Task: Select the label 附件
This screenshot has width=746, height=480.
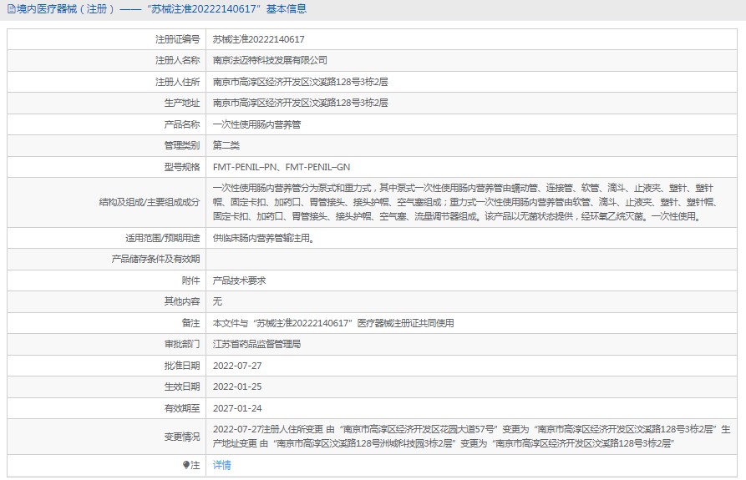Action: [190, 280]
